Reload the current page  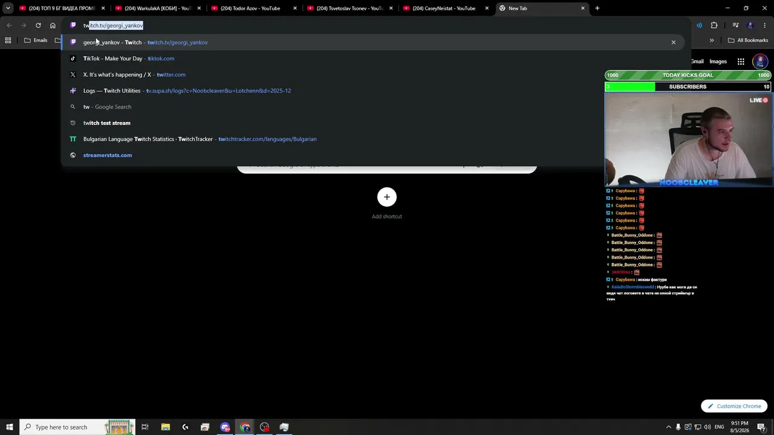(x=38, y=25)
